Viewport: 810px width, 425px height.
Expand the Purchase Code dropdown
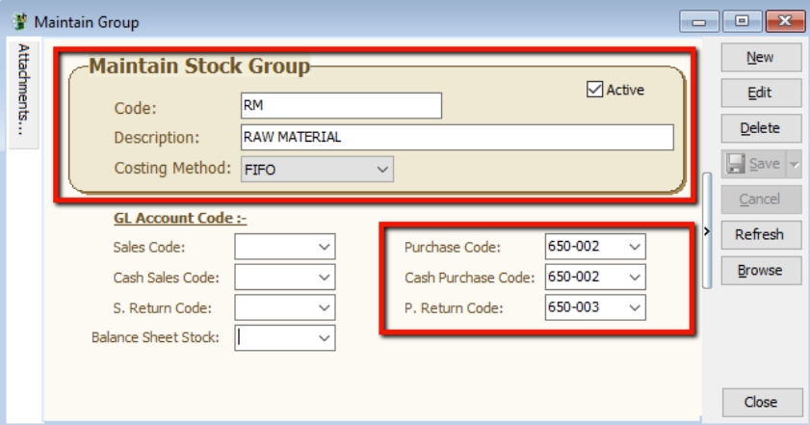(x=634, y=248)
